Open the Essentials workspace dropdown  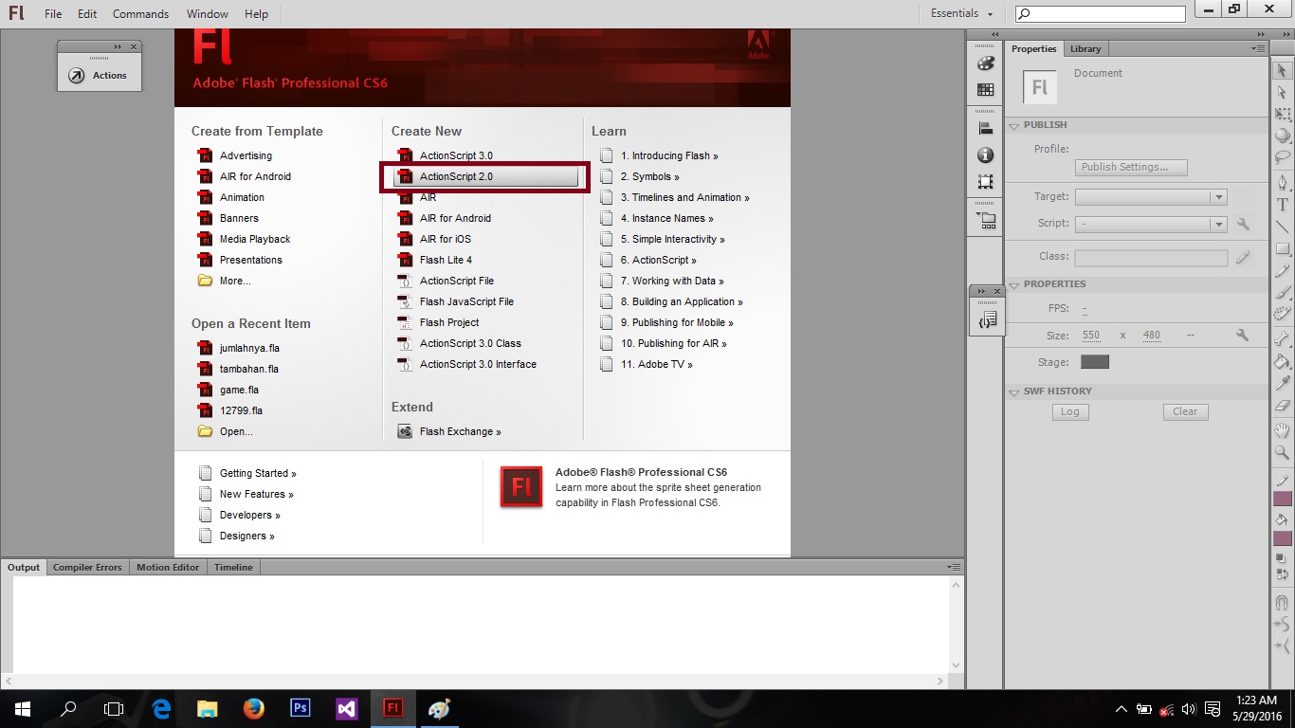959,13
